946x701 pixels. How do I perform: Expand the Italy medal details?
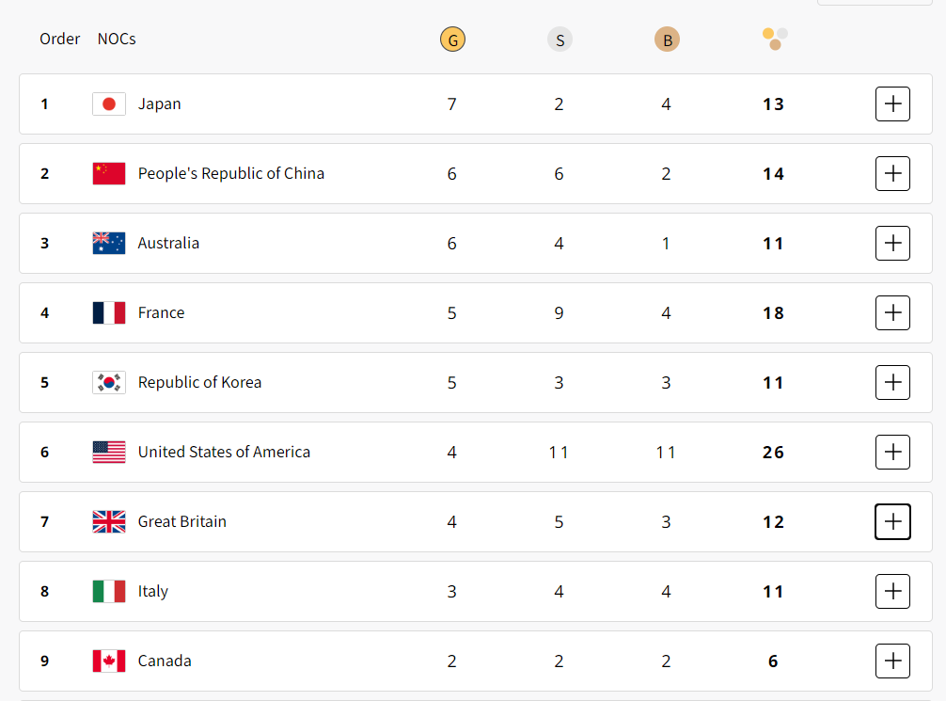pos(892,591)
